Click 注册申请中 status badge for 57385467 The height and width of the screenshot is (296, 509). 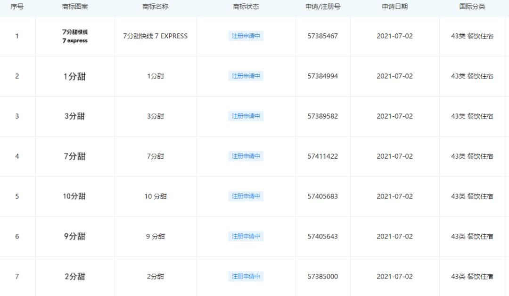click(x=246, y=36)
